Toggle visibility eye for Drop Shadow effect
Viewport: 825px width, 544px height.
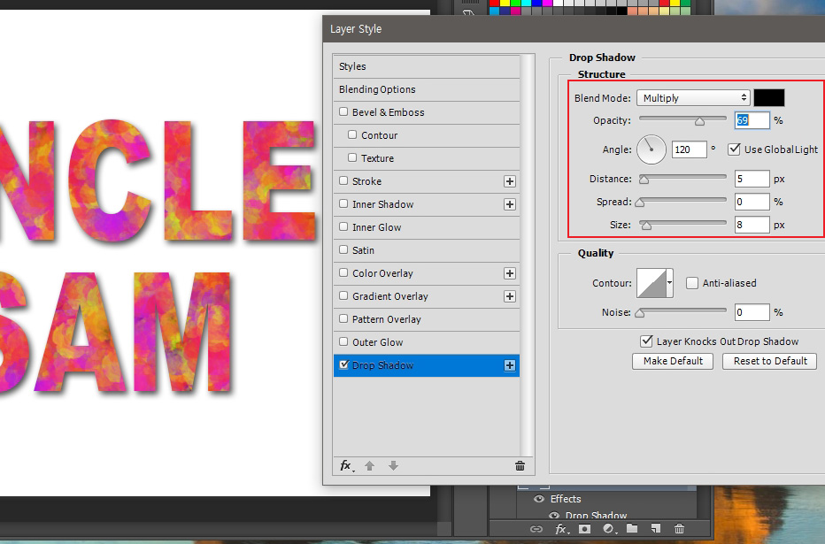pos(554,516)
